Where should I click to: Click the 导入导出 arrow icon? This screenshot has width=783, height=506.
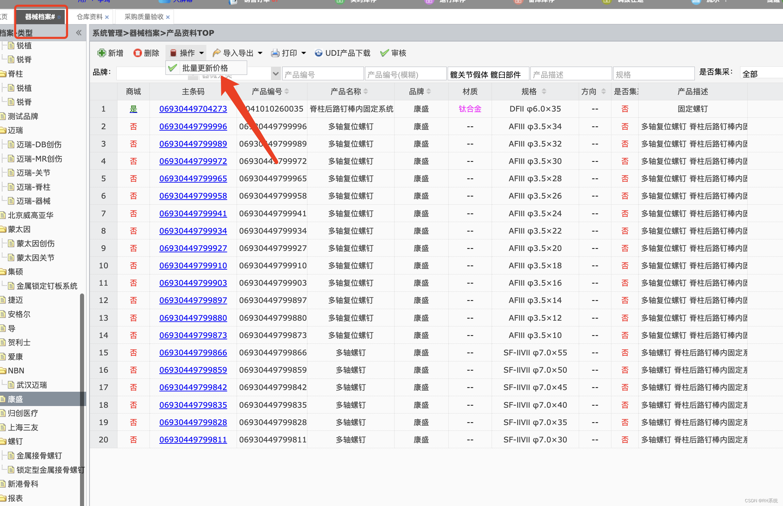217,53
